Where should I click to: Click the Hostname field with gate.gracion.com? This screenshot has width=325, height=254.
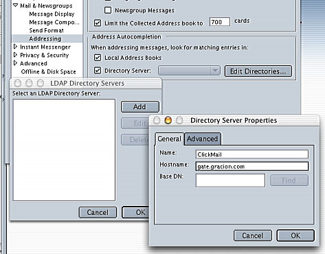click(252, 166)
